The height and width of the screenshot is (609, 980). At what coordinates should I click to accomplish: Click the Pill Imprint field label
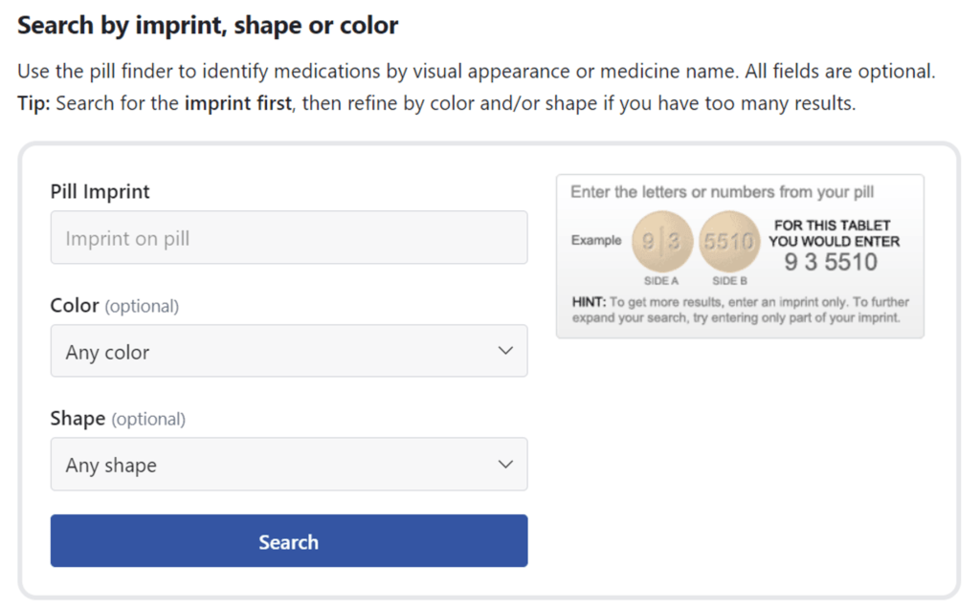[100, 191]
